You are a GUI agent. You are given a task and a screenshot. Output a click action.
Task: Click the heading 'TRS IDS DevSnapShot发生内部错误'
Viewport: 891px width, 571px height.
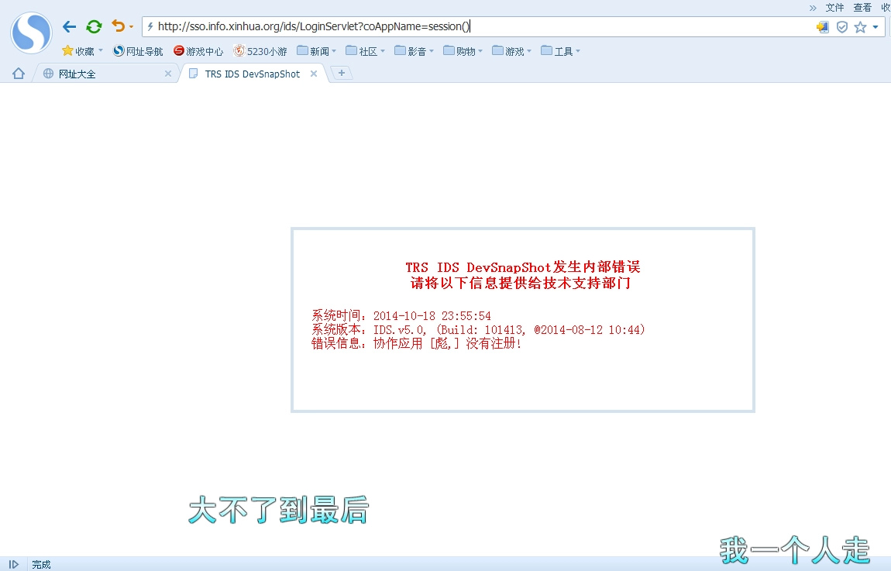point(523,267)
